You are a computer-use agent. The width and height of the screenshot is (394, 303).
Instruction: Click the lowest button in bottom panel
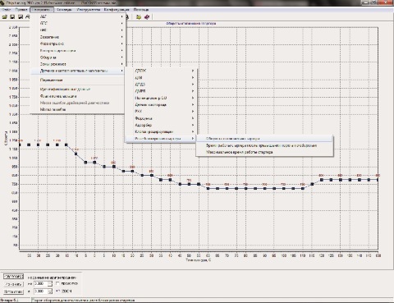[x=13, y=292]
